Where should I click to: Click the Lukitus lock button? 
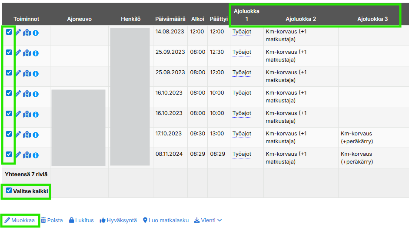click(x=81, y=220)
